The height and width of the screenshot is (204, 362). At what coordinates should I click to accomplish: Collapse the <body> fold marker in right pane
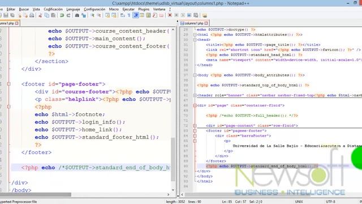[195, 75]
